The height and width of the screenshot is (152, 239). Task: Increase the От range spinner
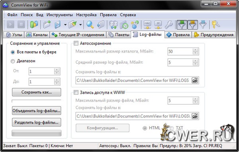pyautogui.click(x=57, y=69)
